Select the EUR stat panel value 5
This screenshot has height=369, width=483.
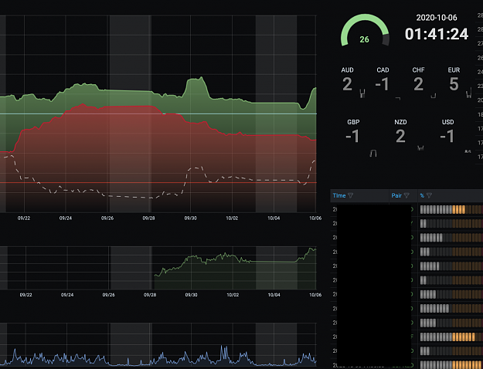454,84
